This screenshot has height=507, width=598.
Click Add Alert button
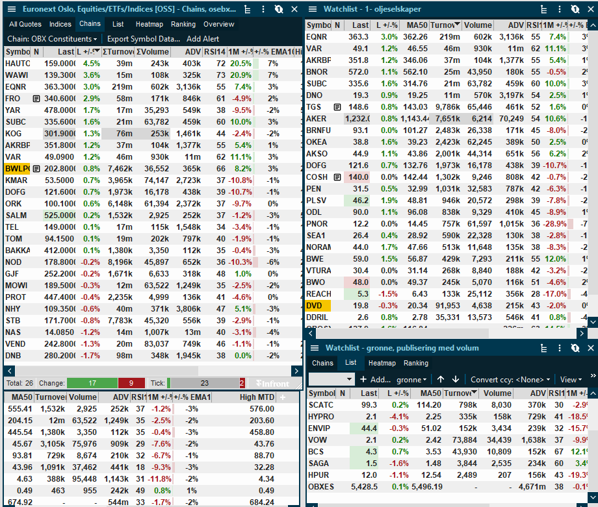(203, 39)
